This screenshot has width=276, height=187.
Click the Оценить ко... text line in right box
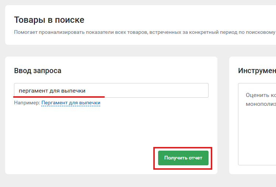tap(261, 95)
